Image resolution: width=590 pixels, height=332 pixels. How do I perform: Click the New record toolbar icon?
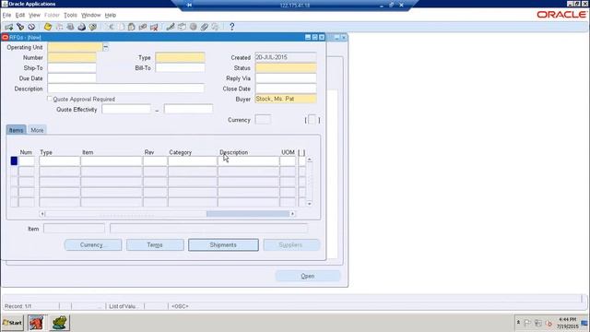8,27
